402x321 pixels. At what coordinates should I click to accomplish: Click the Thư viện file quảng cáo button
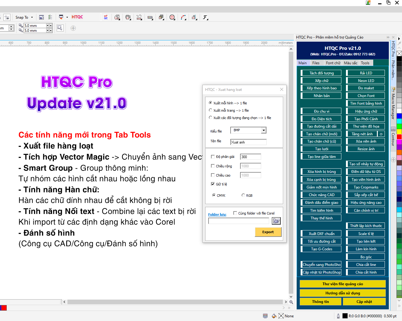[x=343, y=284]
